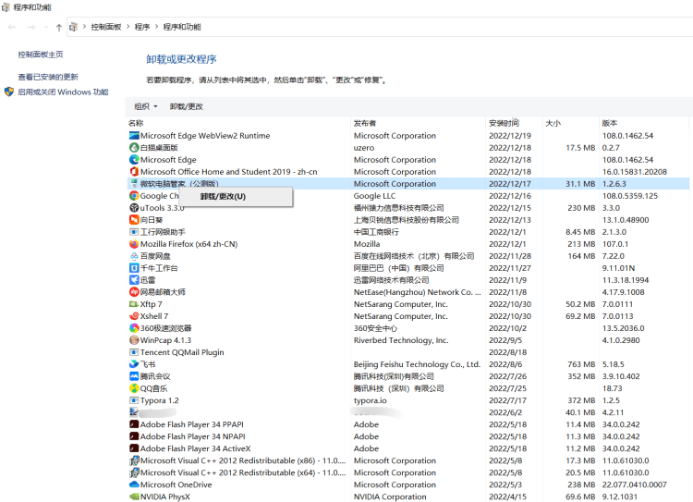Sort list by 版本 column header
Image resolution: width=693 pixels, height=502 pixels.
pyautogui.click(x=644, y=123)
